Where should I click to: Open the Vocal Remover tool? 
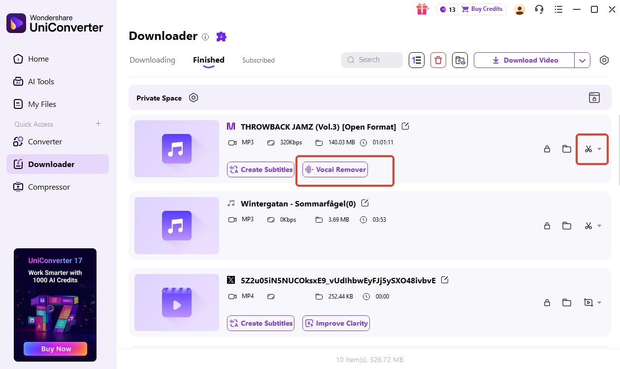click(334, 169)
